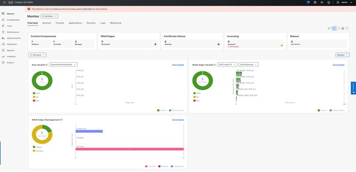
Task: Switch to the Security tab
Action: 91,23
